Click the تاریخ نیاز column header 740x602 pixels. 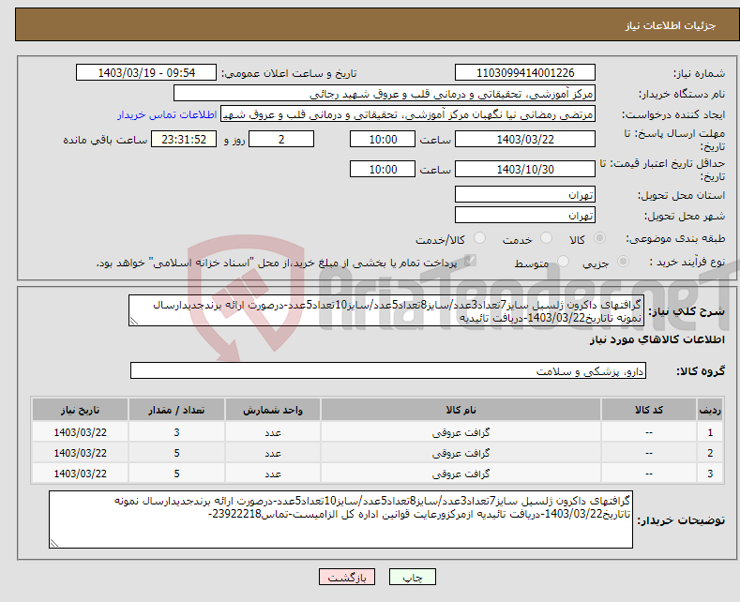pyautogui.click(x=81, y=410)
